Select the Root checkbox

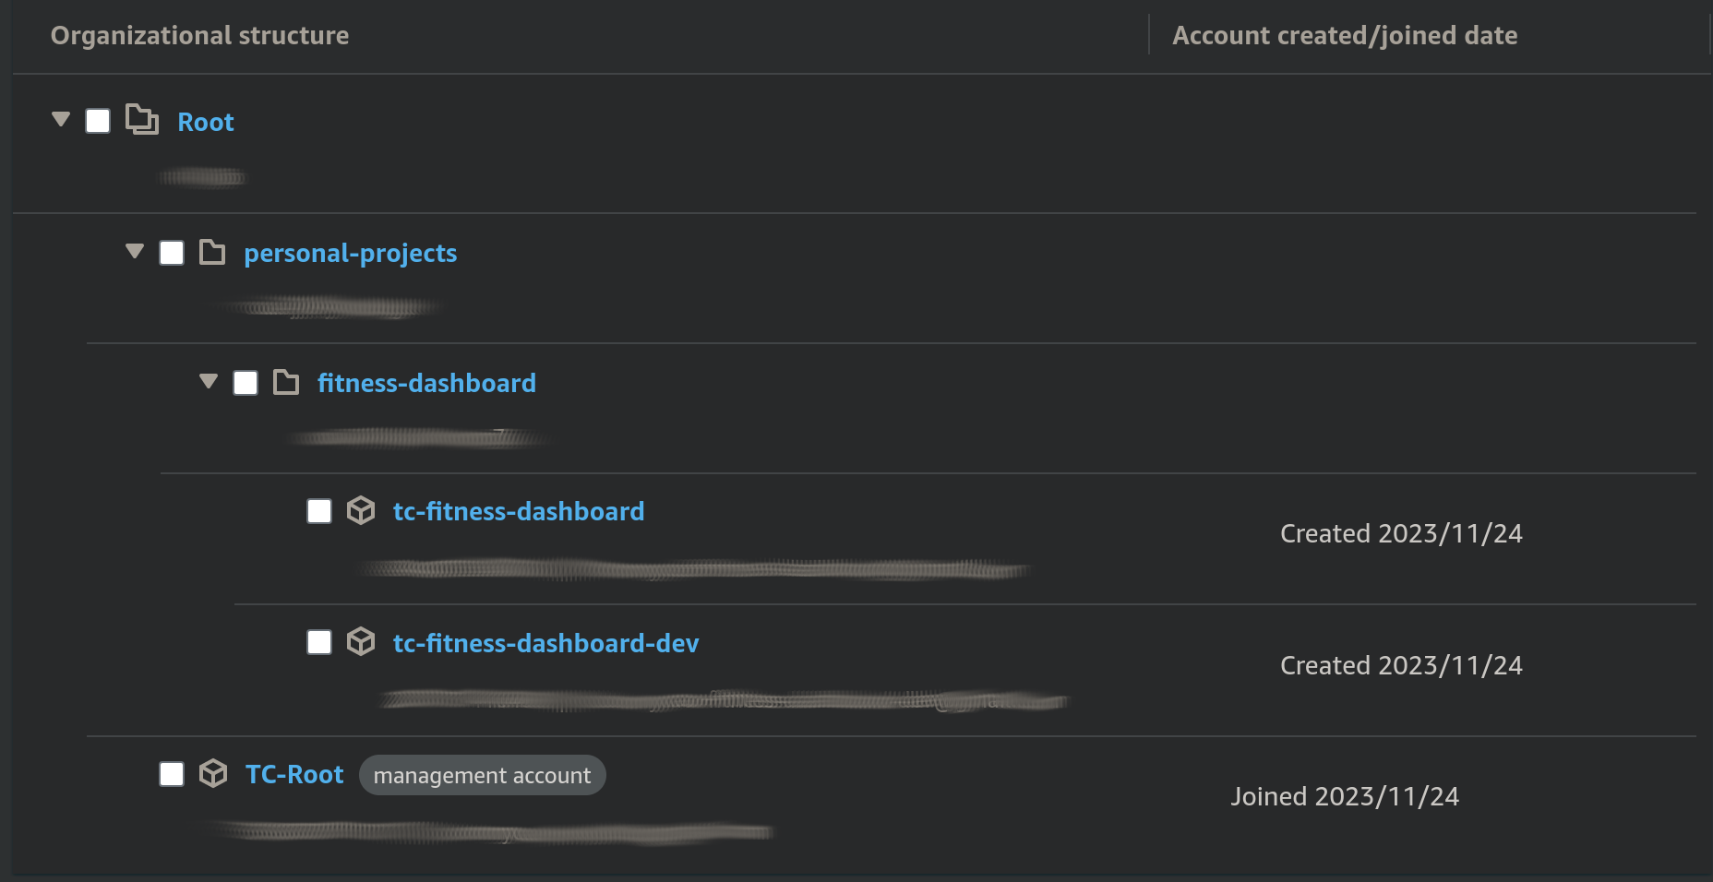[x=98, y=121]
